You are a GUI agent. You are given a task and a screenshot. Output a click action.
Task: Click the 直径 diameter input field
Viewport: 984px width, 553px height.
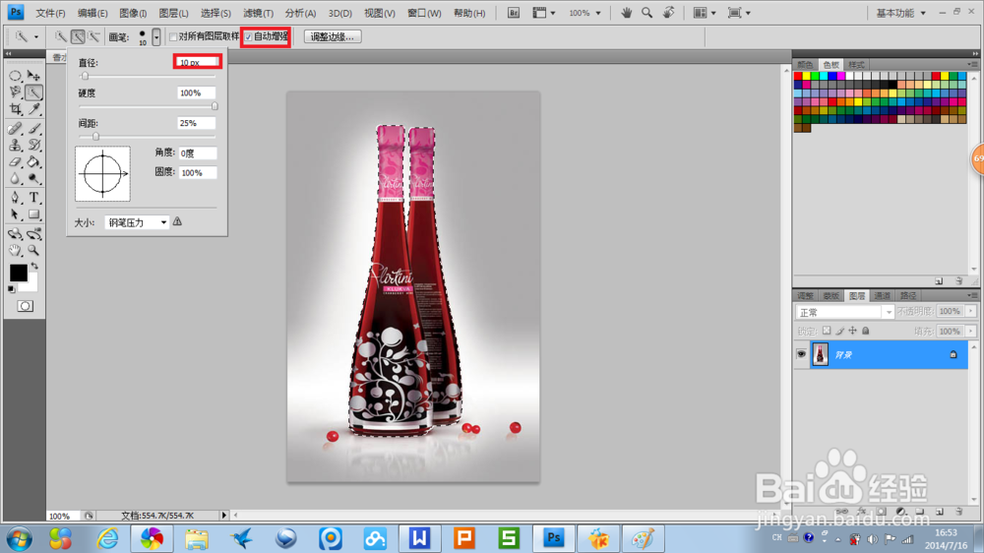pos(198,62)
